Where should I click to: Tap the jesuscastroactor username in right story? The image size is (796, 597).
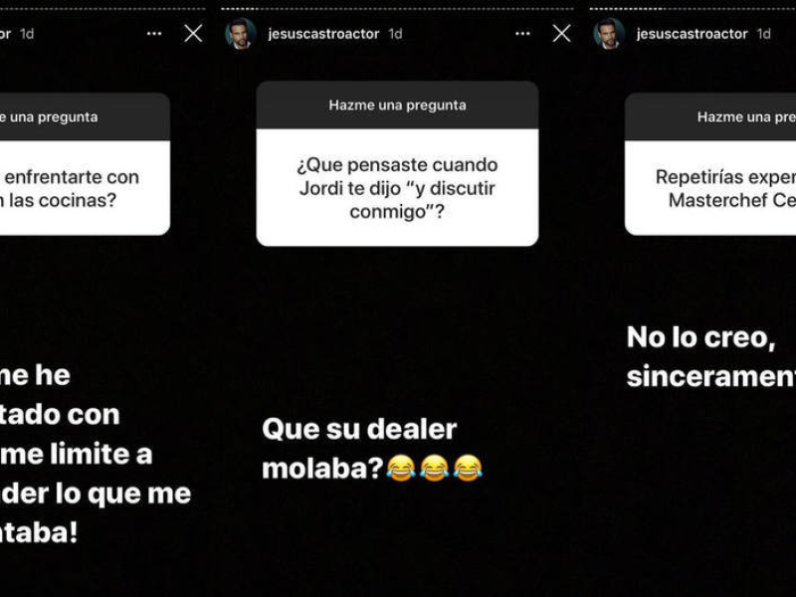pyautogui.click(x=692, y=34)
